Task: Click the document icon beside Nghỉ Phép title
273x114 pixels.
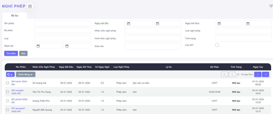Action: (x=30, y=6)
